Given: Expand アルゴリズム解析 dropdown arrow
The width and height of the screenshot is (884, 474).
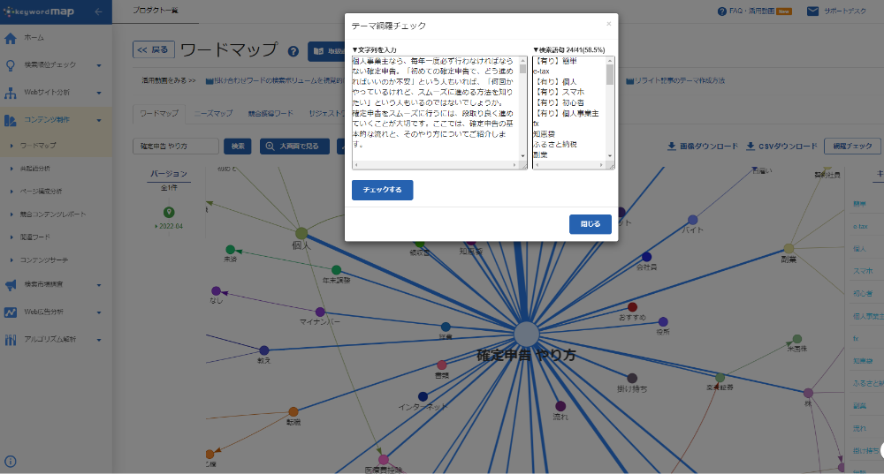Looking at the screenshot, I should (99, 340).
